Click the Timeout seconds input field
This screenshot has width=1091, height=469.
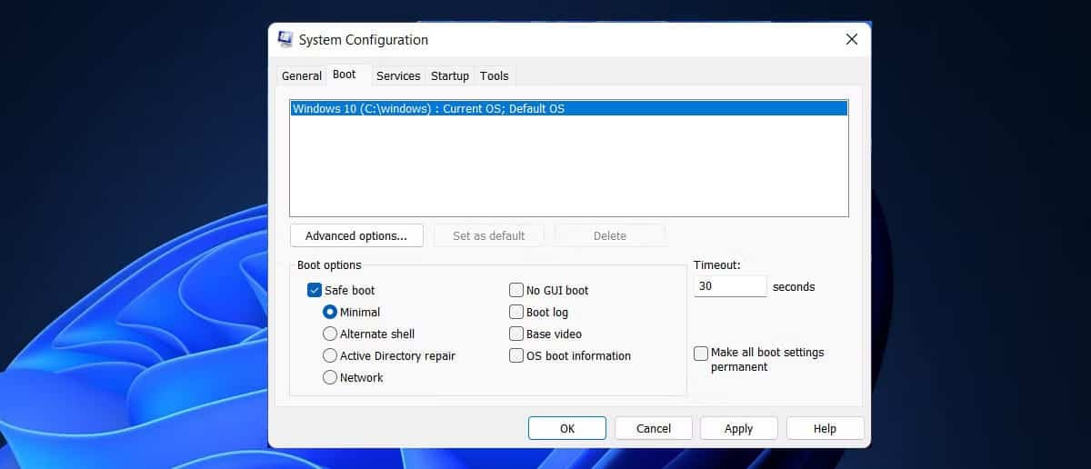[730, 287]
